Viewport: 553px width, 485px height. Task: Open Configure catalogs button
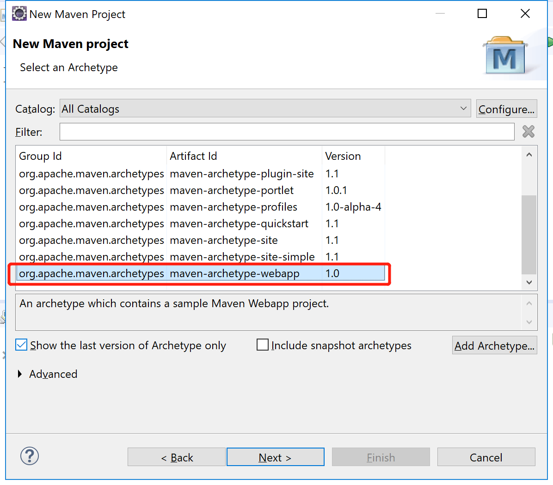[506, 109]
